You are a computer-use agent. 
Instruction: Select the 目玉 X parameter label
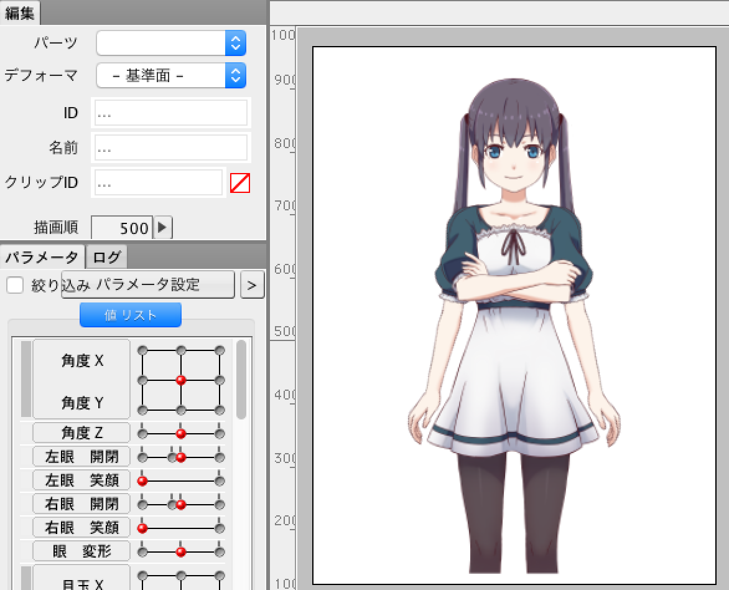(x=81, y=578)
